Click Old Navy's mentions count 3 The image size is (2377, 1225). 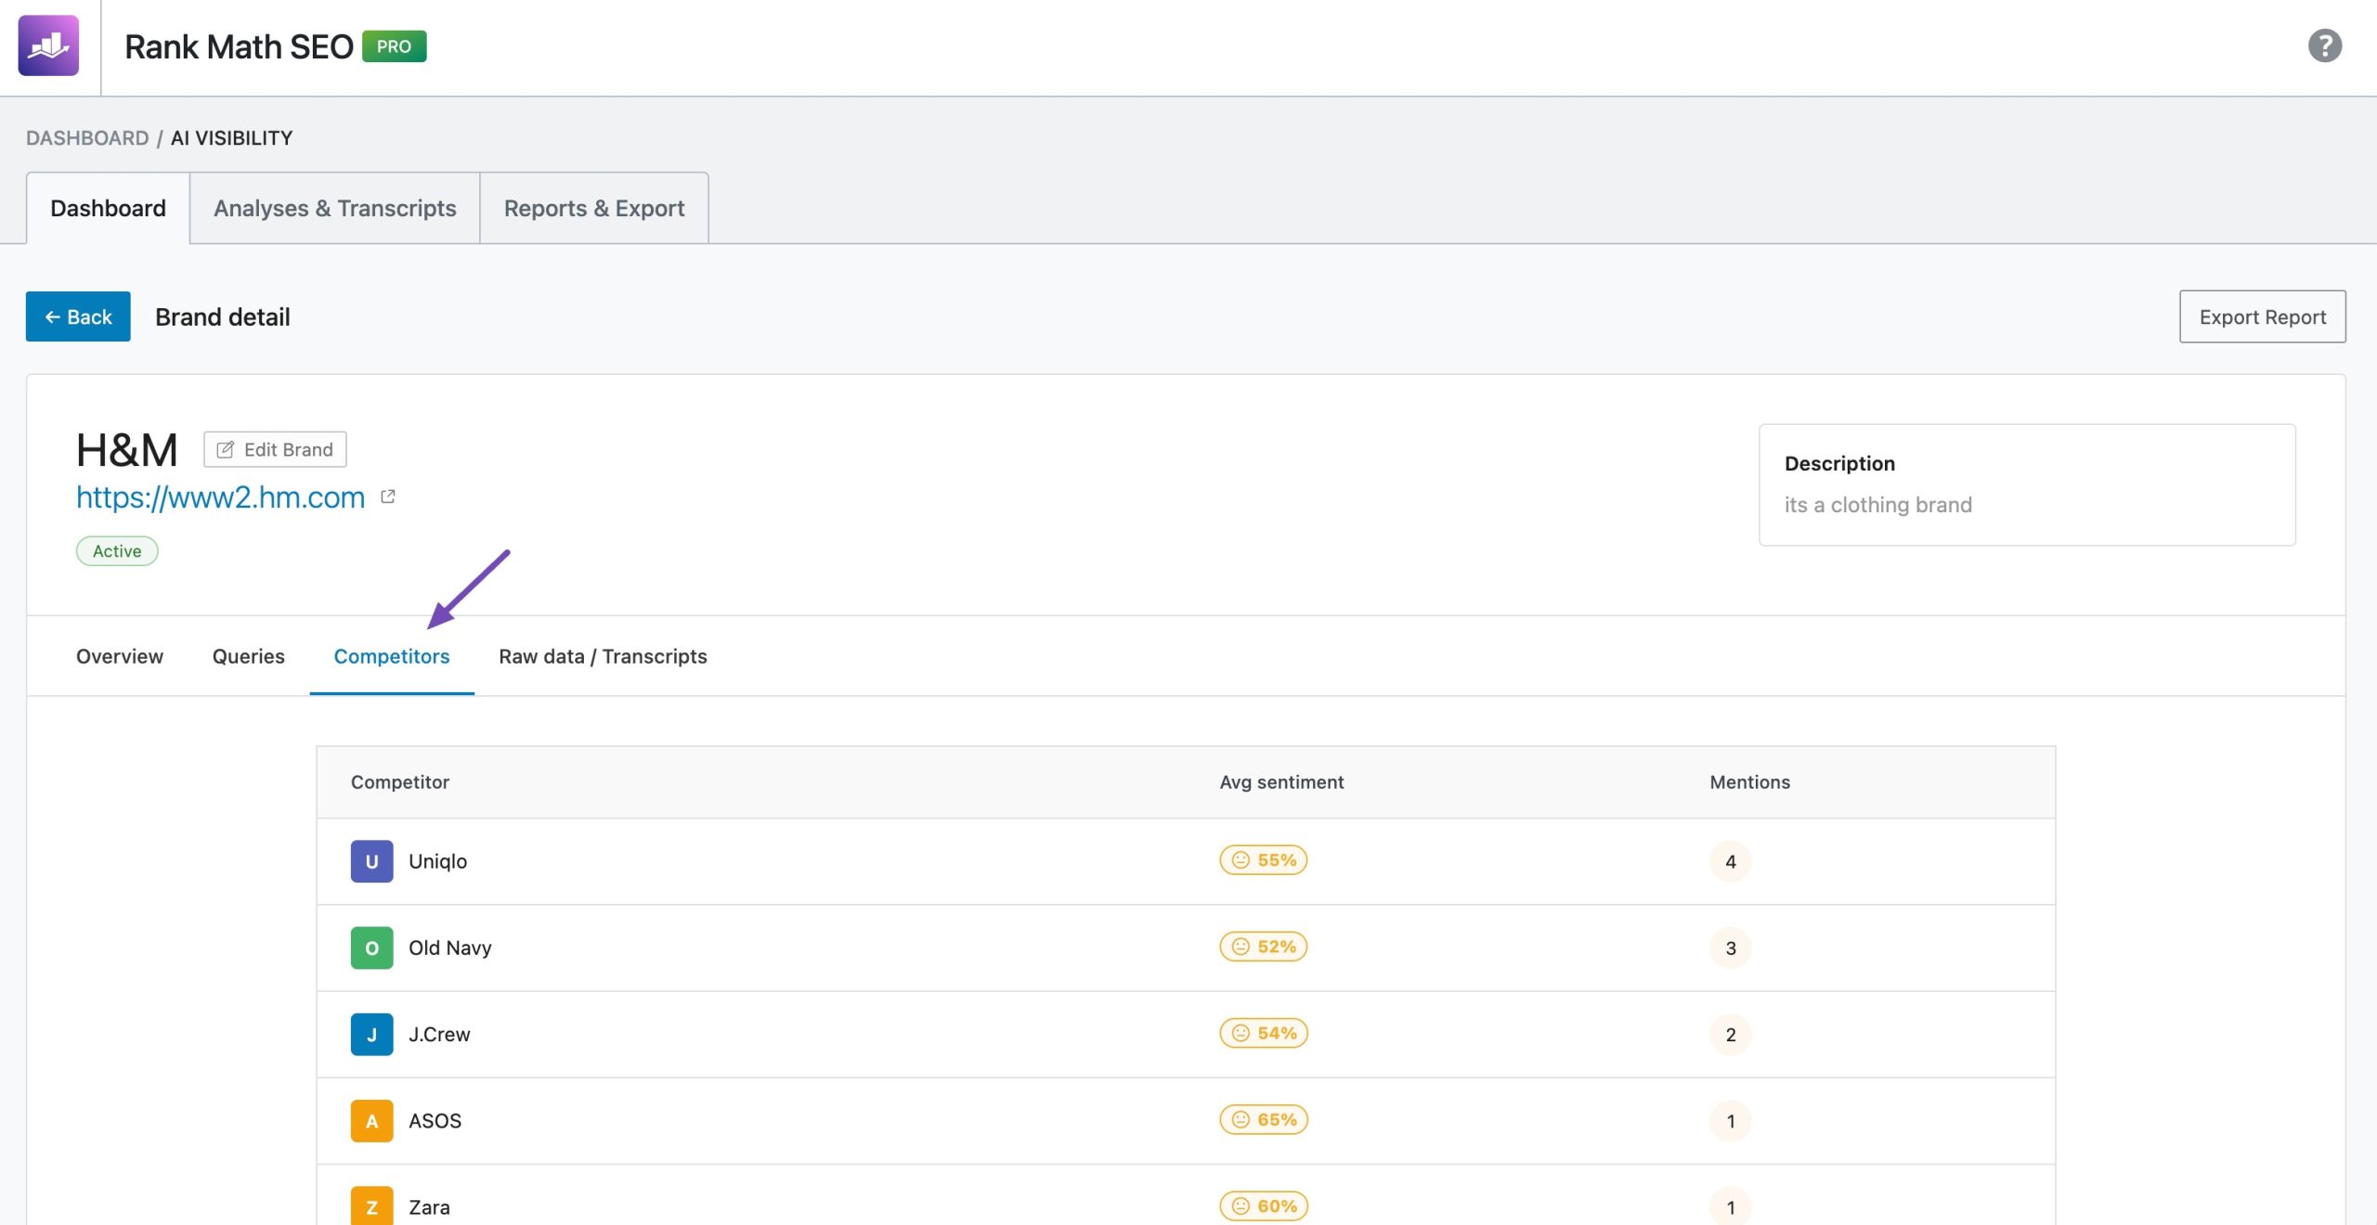point(1730,948)
